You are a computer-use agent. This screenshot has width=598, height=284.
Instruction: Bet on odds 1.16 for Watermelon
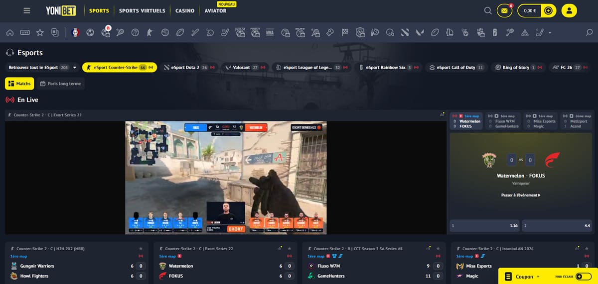click(x=485, y=225)
